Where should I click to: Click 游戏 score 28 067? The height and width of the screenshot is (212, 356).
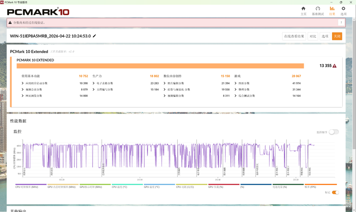[x=296, y=76]
